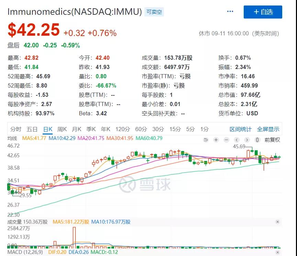The width and height of the screenshot is (297, 256).
Task: Switch to the 1分 chart tab
Action: click(205, 129)
